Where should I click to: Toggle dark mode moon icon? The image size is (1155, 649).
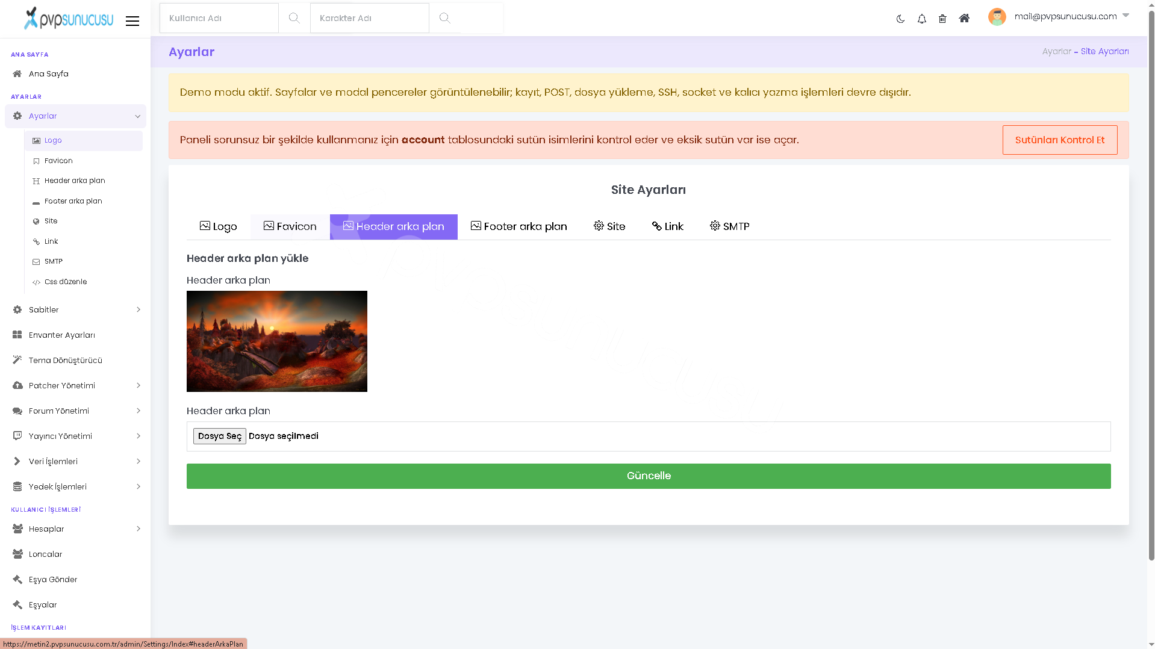click(900, 19)
